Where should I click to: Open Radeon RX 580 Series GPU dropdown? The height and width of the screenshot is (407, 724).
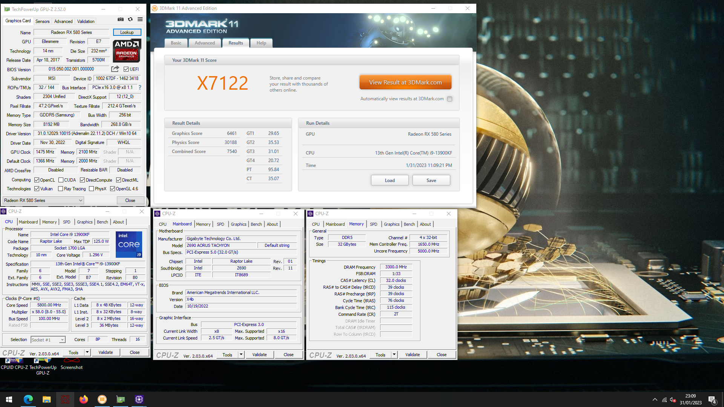[43, 200]
